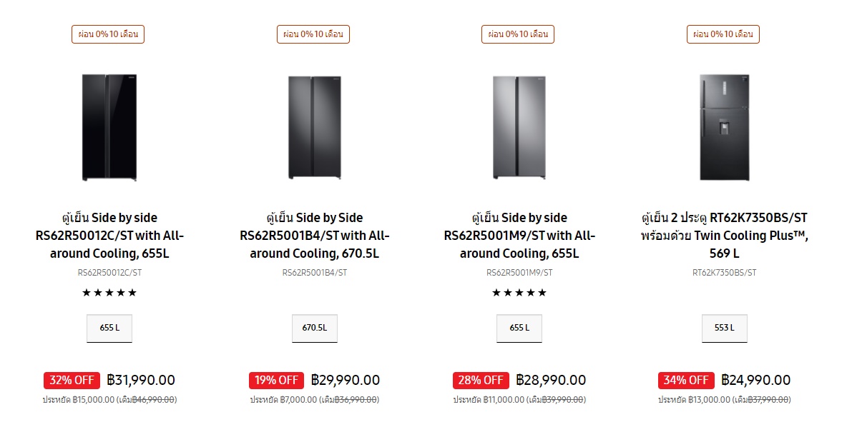
Task: Click the 28% OFF discount badge
Action: tap(481, 380)
